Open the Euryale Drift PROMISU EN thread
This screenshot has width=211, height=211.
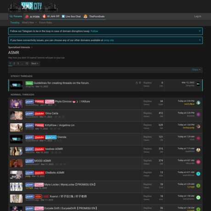tap(71, 208)
